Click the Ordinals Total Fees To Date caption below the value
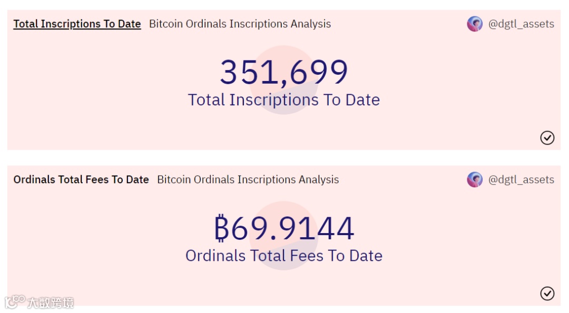569x313 pixels. 283,256
